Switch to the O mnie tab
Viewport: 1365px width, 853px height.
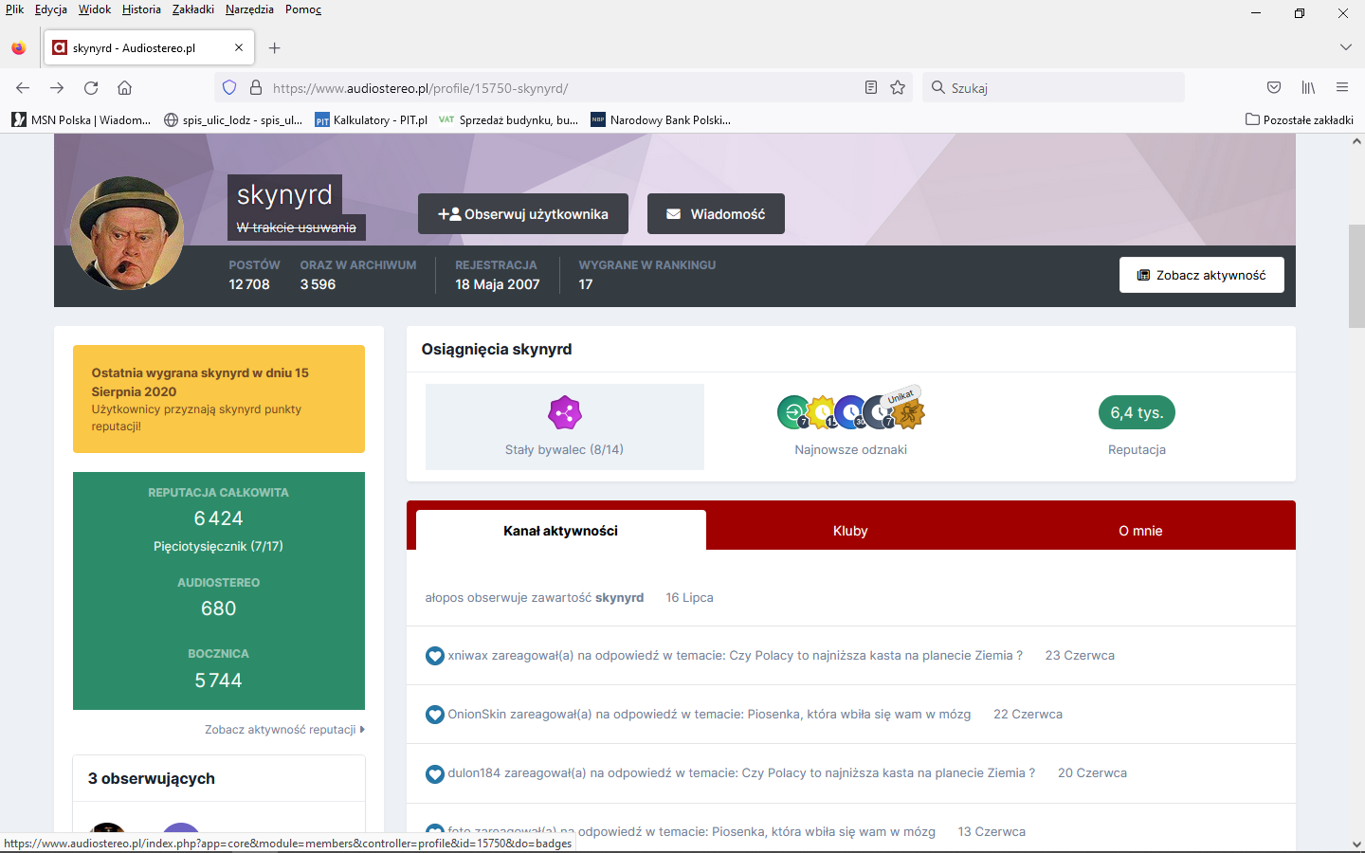tap(1140, 531)
